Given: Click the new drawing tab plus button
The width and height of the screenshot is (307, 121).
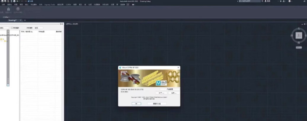Looking at the screenshot, I should [25, 20].
